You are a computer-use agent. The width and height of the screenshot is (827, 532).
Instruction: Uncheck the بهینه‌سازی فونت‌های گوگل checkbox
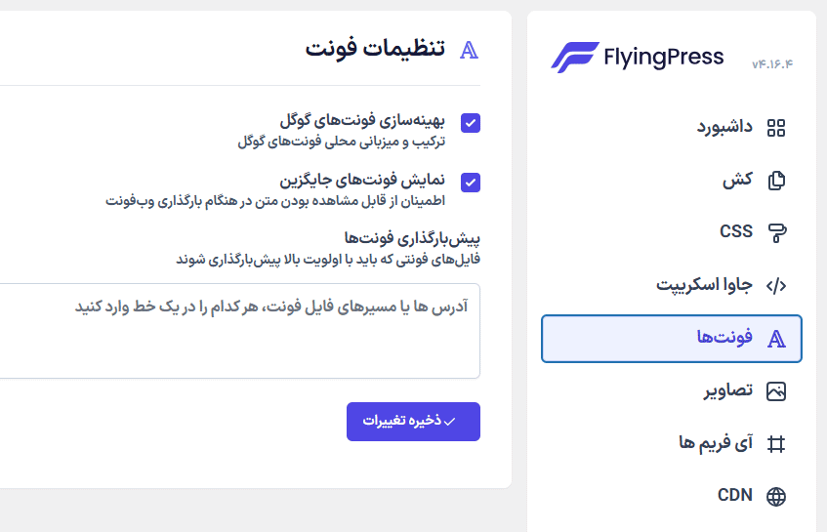[x=471, y=123]
